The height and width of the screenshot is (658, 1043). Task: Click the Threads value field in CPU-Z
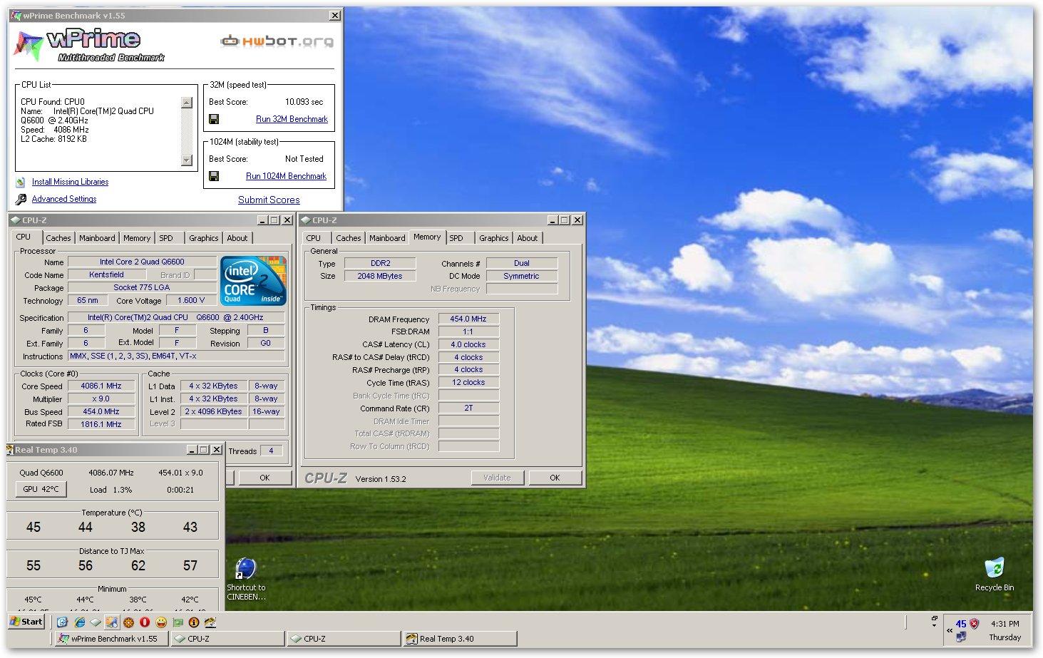pos(271,451)
